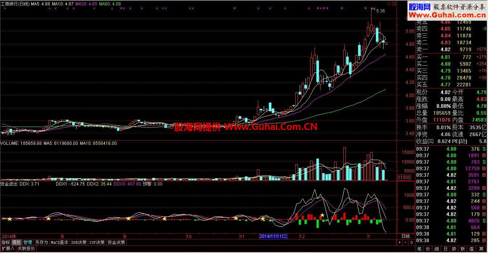The height and width of the screenshot is (253, 488).
Task: Switch to DDE决策 template
Action: [79, 242]
